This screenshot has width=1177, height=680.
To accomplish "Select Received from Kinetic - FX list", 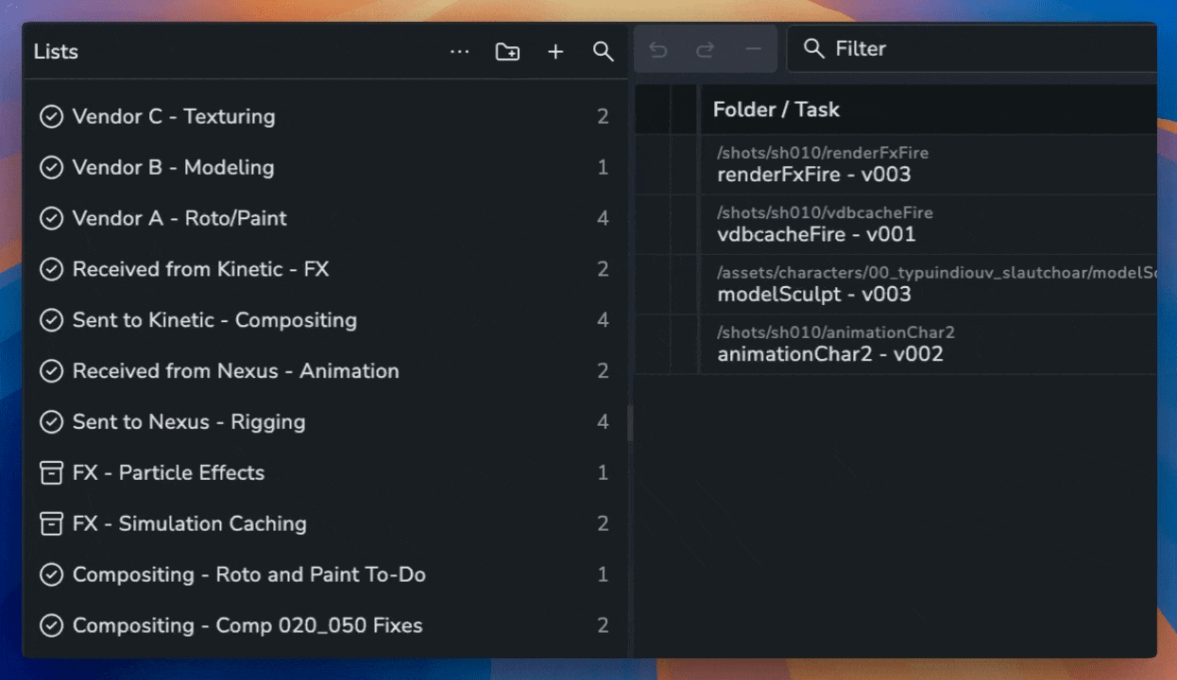I will tap(200, 270).
